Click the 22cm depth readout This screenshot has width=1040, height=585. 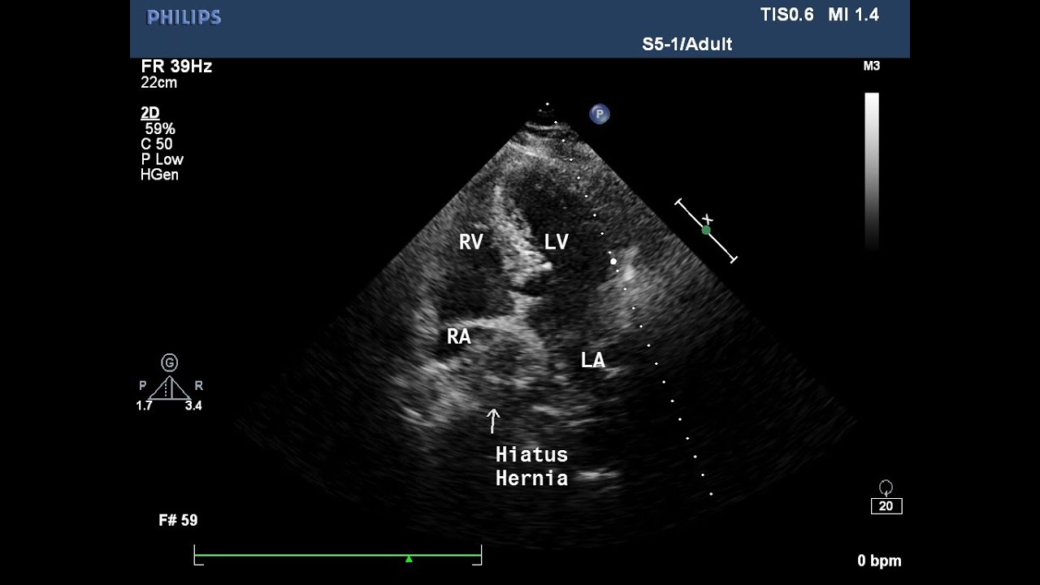tap(158, 83)
